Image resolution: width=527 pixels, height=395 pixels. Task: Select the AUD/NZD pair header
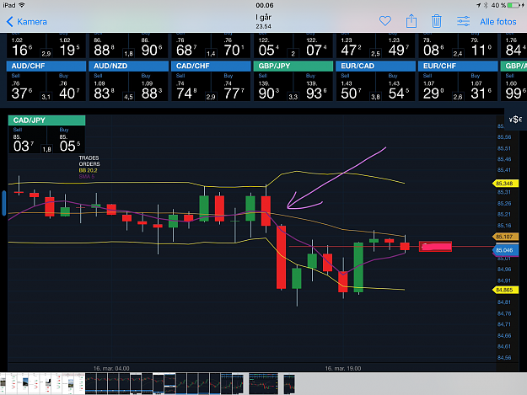pyautogui.click(x=128, y=66)
